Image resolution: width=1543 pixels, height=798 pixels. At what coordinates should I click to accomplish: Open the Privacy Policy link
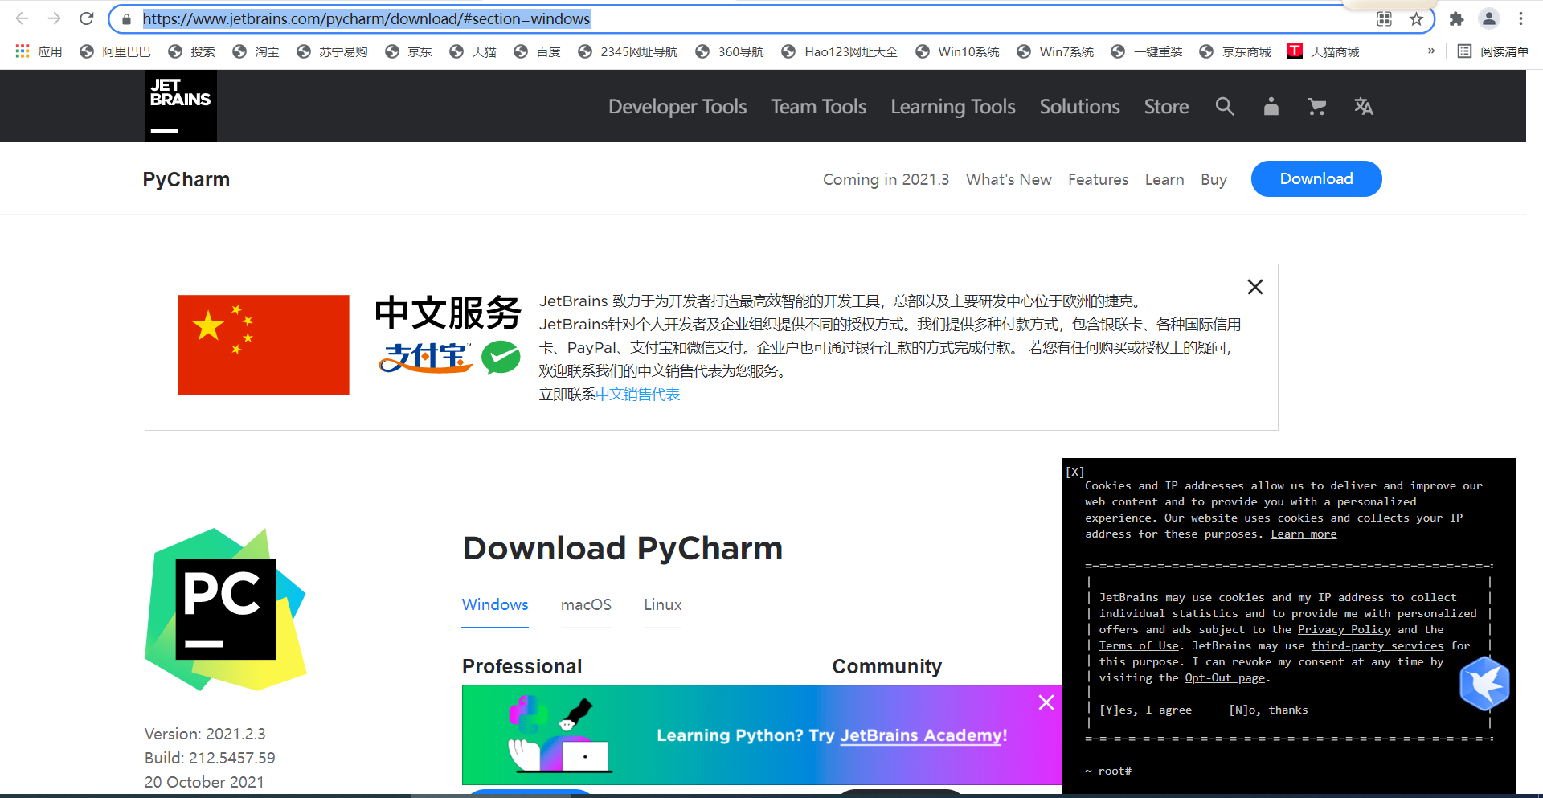click(1344, 629)
